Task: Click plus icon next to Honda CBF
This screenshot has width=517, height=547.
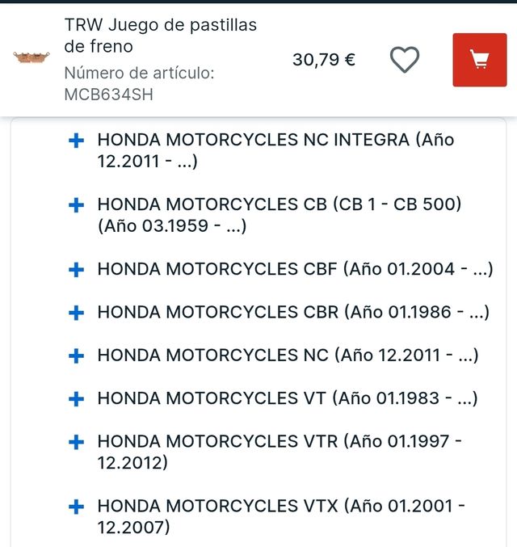Action: (77, 270)
